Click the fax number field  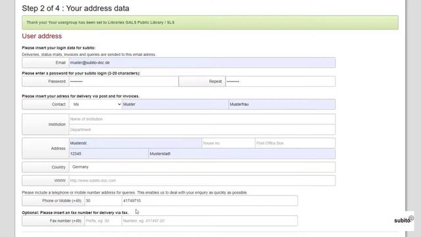[210, 221]
